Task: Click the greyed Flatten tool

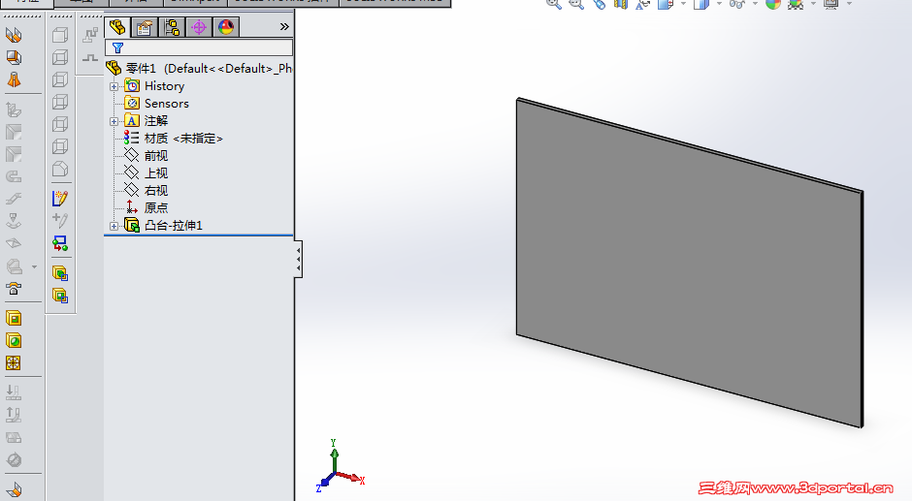Action: (x=14, y=438)
